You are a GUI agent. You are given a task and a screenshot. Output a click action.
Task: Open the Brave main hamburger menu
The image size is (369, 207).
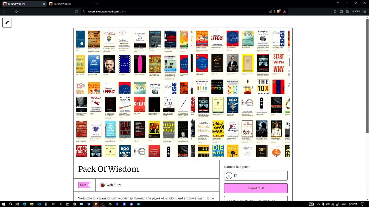point(365,11)
